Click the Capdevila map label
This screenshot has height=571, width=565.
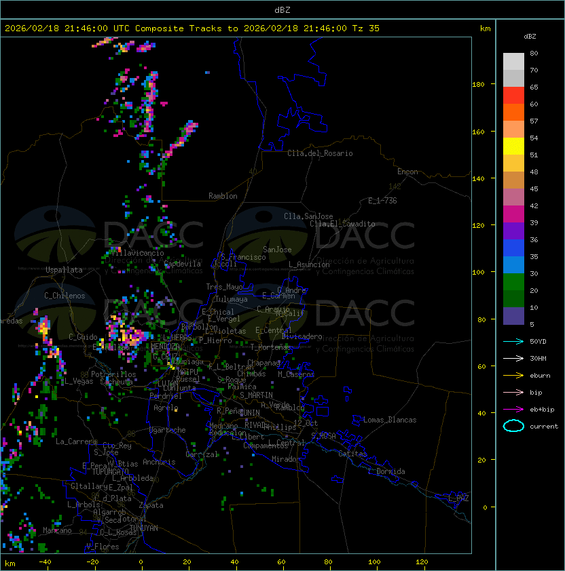pos(182,264)
